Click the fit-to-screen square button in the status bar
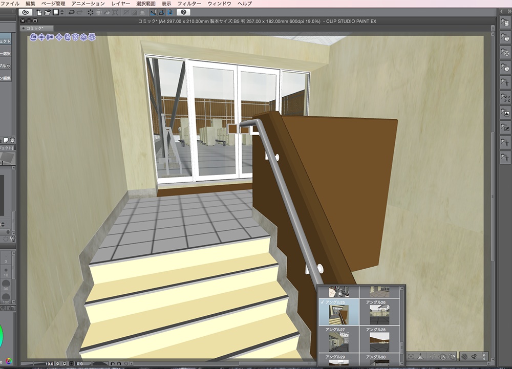The image size is (512, 369). click(x=72, y=363)
